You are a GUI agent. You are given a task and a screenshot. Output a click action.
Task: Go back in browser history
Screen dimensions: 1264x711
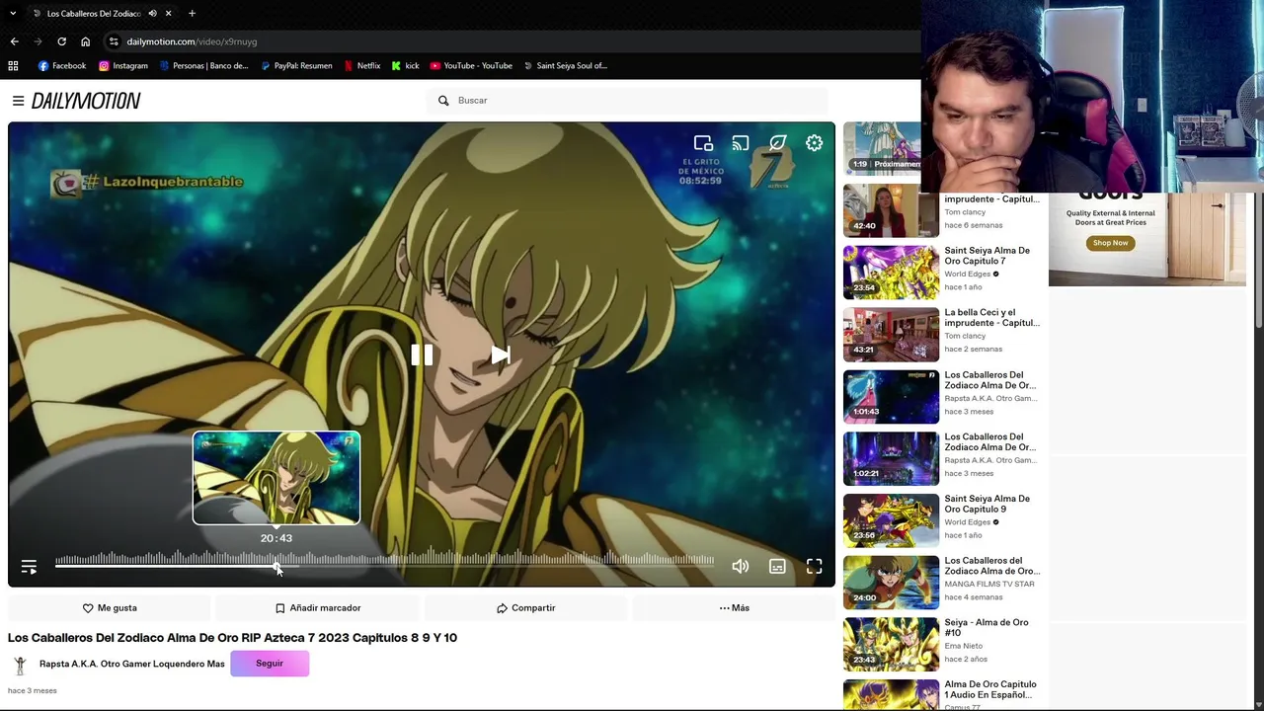pyautogui.click(x=14, y=41)
